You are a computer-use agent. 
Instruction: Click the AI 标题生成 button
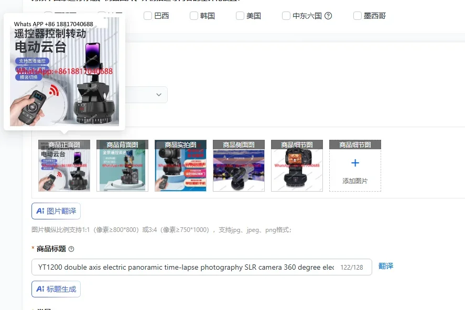[56, 289]
